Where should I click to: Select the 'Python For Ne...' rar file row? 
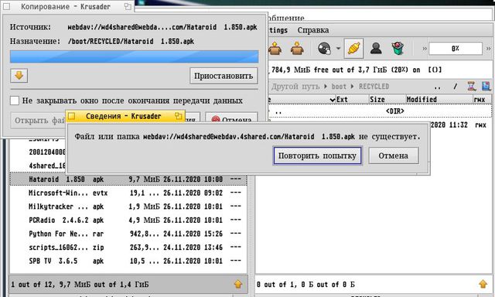click(128, 234)
